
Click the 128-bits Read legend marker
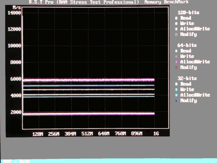click(x=176, y=18)
